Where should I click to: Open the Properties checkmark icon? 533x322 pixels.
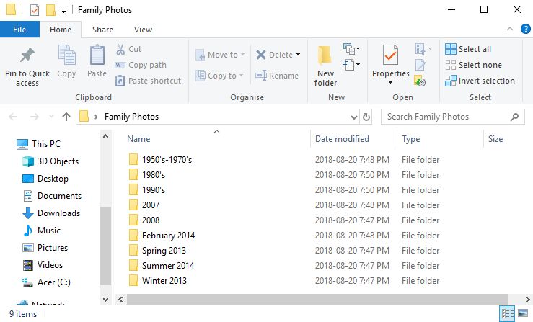[x=390, y=55]
